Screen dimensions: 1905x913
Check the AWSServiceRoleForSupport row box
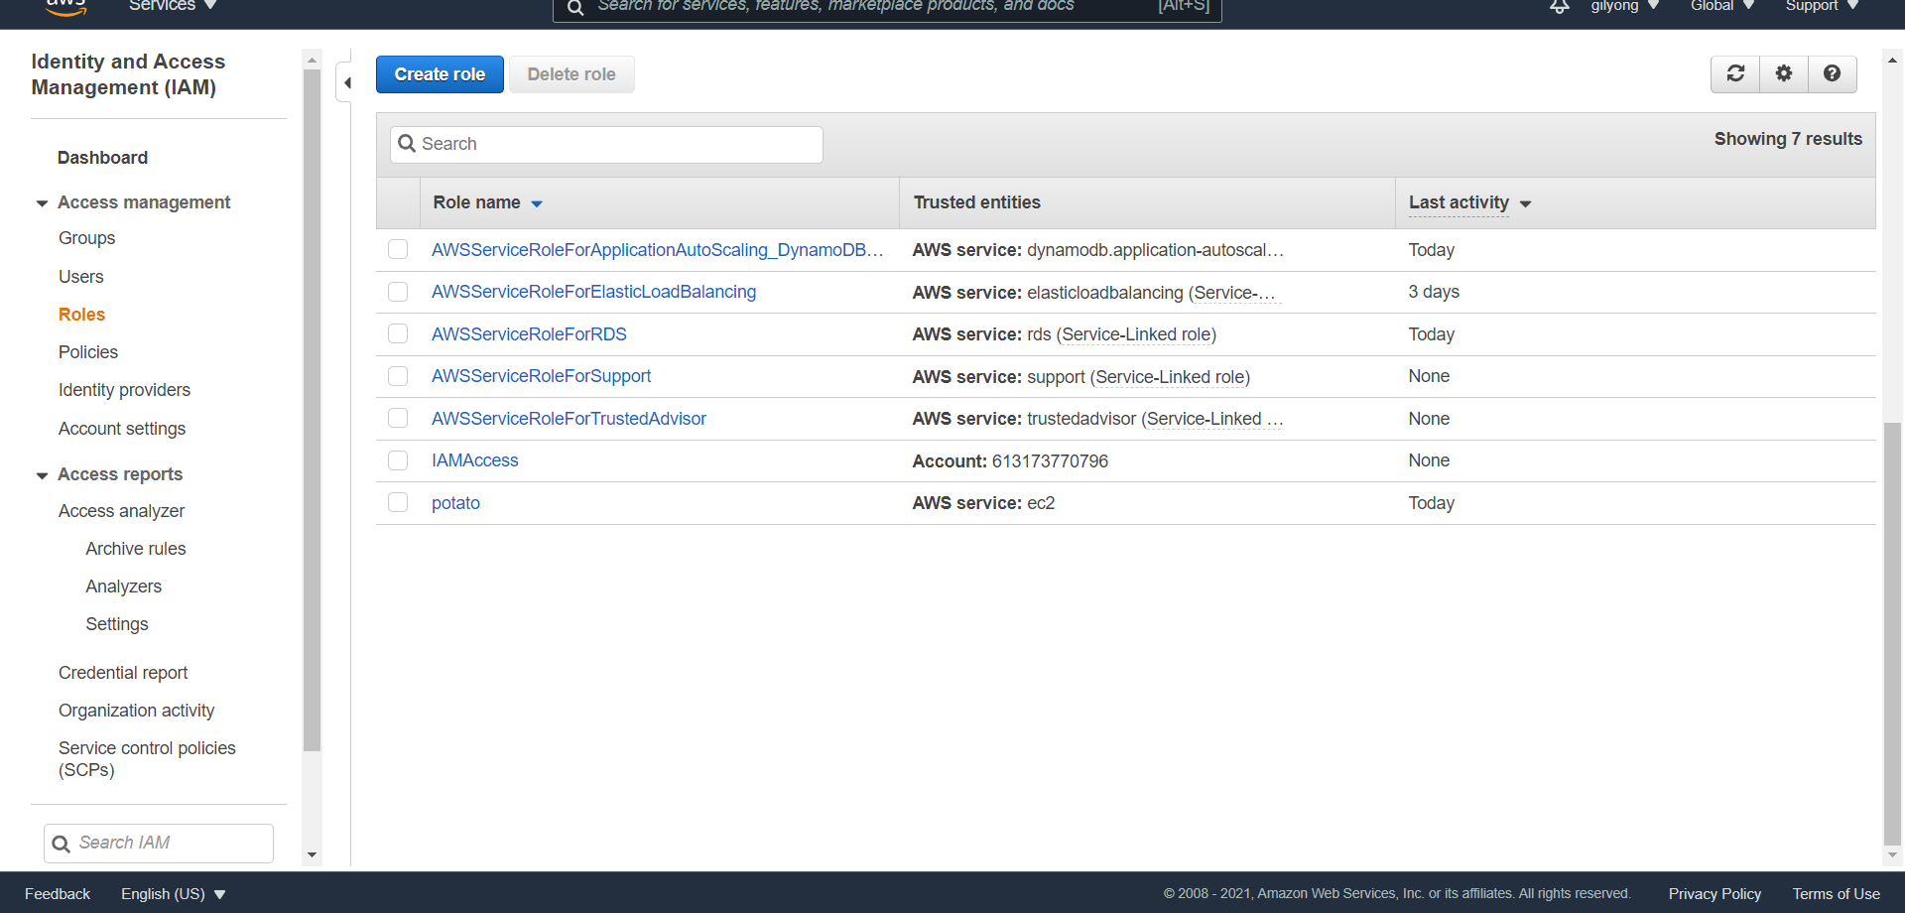point(398,376)
